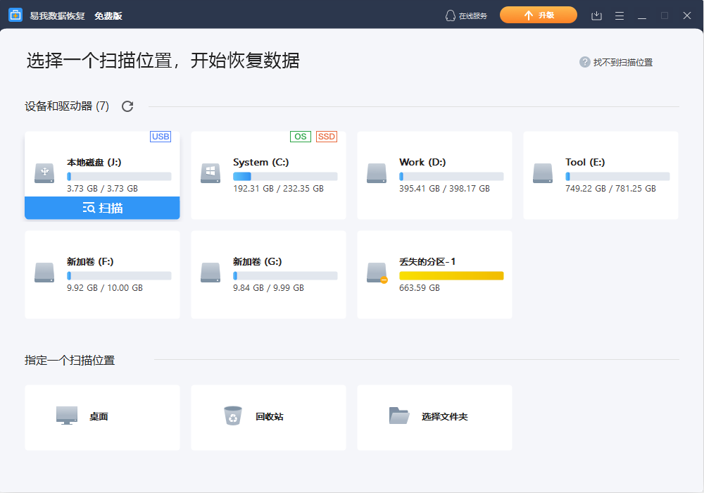Select the 回收站 (Recycle Bin) icon
The image size is (704, 493).
pyautogui.click(x=232, y=416)
